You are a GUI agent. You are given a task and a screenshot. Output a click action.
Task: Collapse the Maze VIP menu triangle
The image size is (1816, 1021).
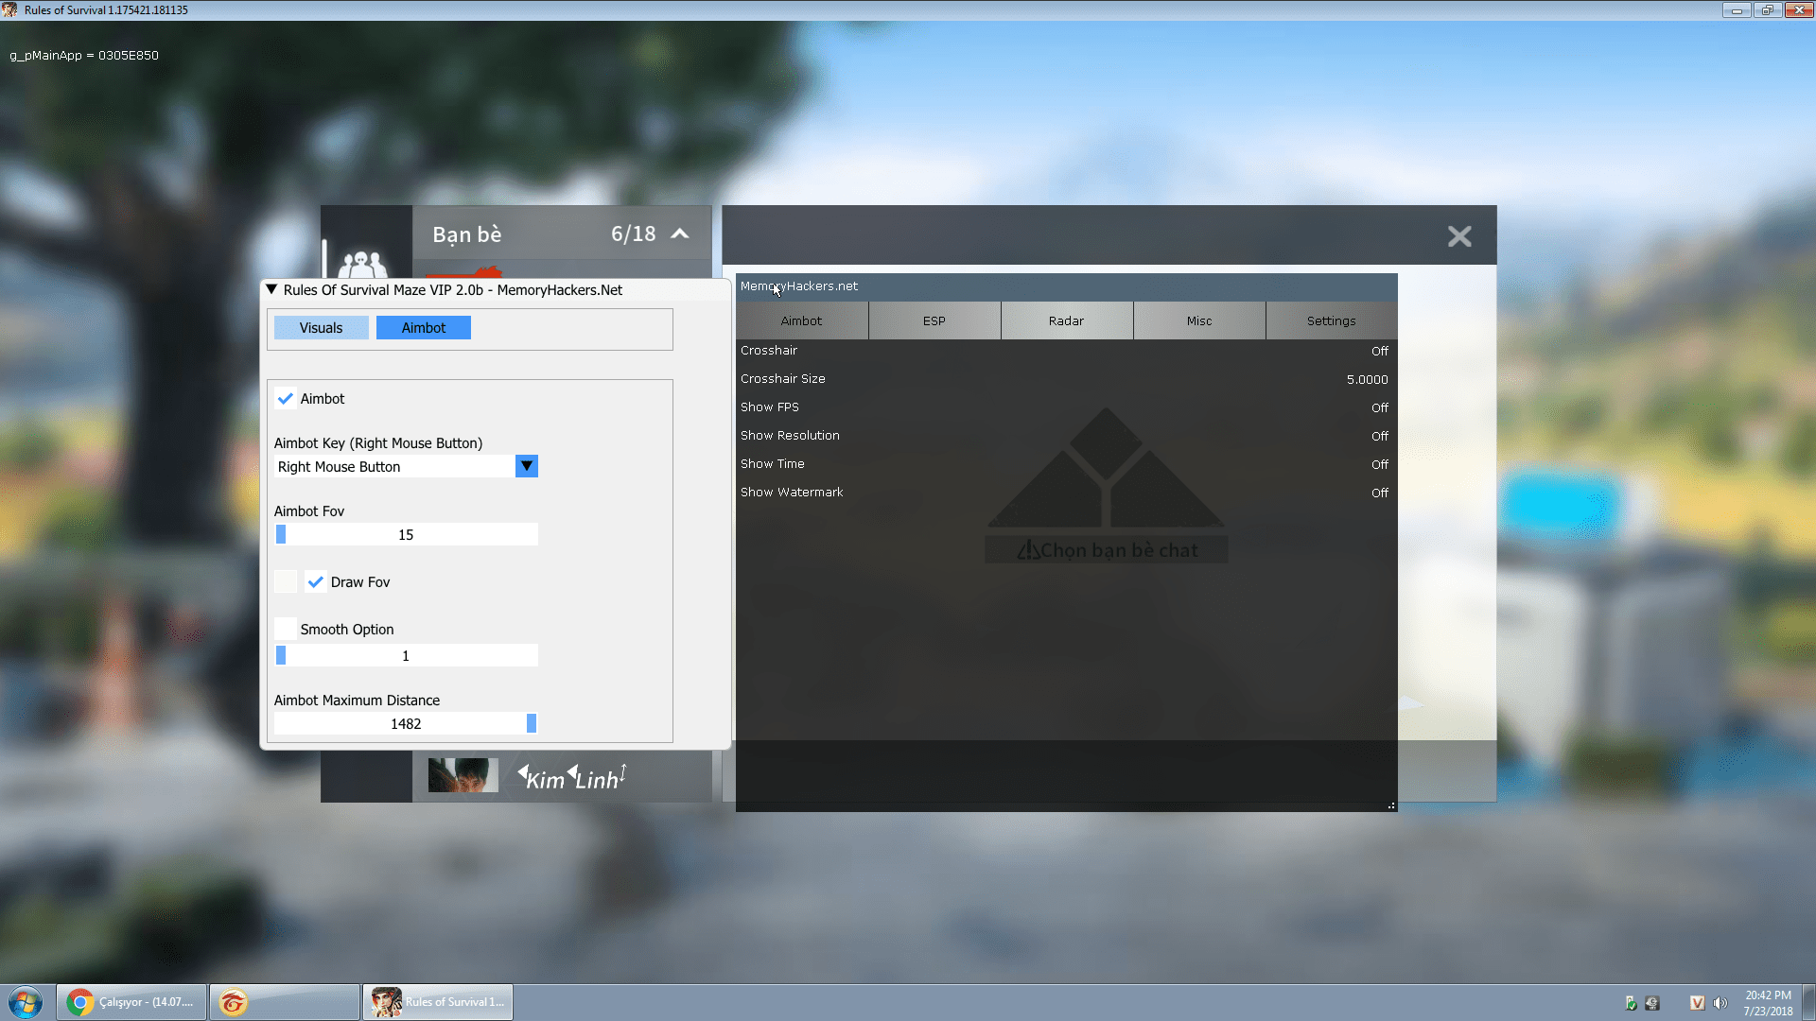[x=271, y=289]
